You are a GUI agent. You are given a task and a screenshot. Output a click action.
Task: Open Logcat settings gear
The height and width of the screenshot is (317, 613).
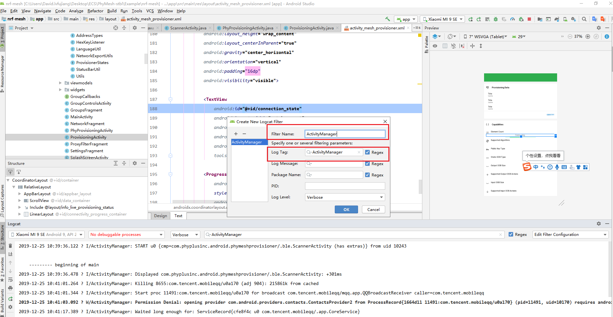tap(598, 224)
